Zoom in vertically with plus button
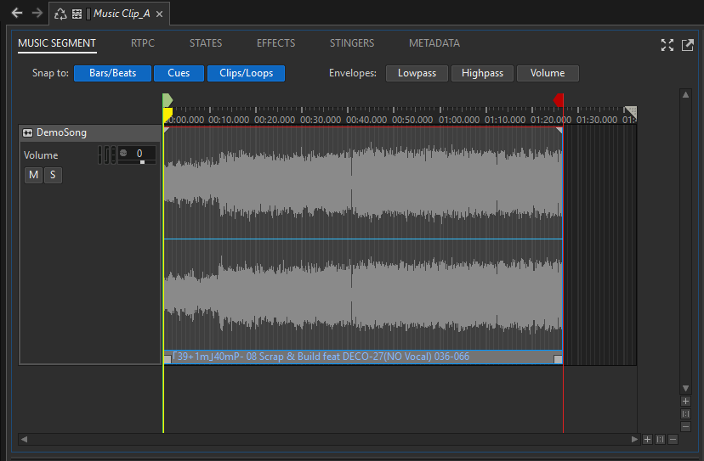Screen dimensions: 704x461 coord(685,402)
